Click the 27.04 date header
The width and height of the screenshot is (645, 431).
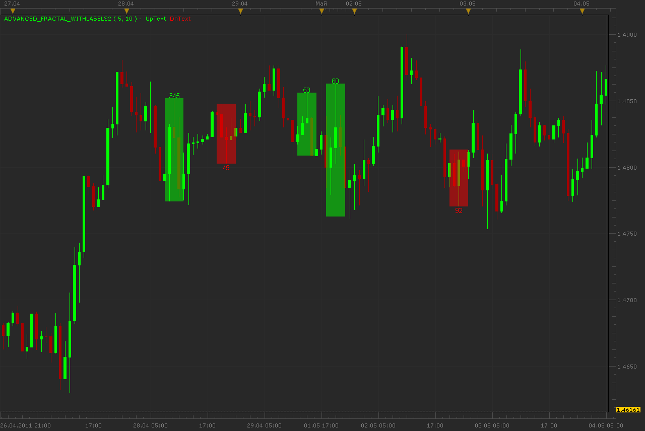click(12, 4)
